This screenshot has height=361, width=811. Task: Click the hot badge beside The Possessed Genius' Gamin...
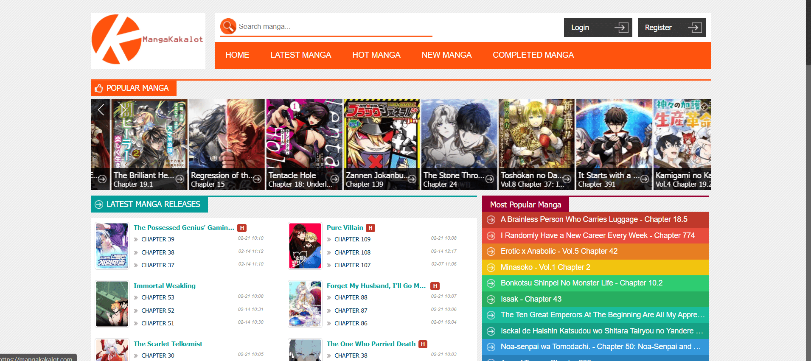click(x=242, y=228)
